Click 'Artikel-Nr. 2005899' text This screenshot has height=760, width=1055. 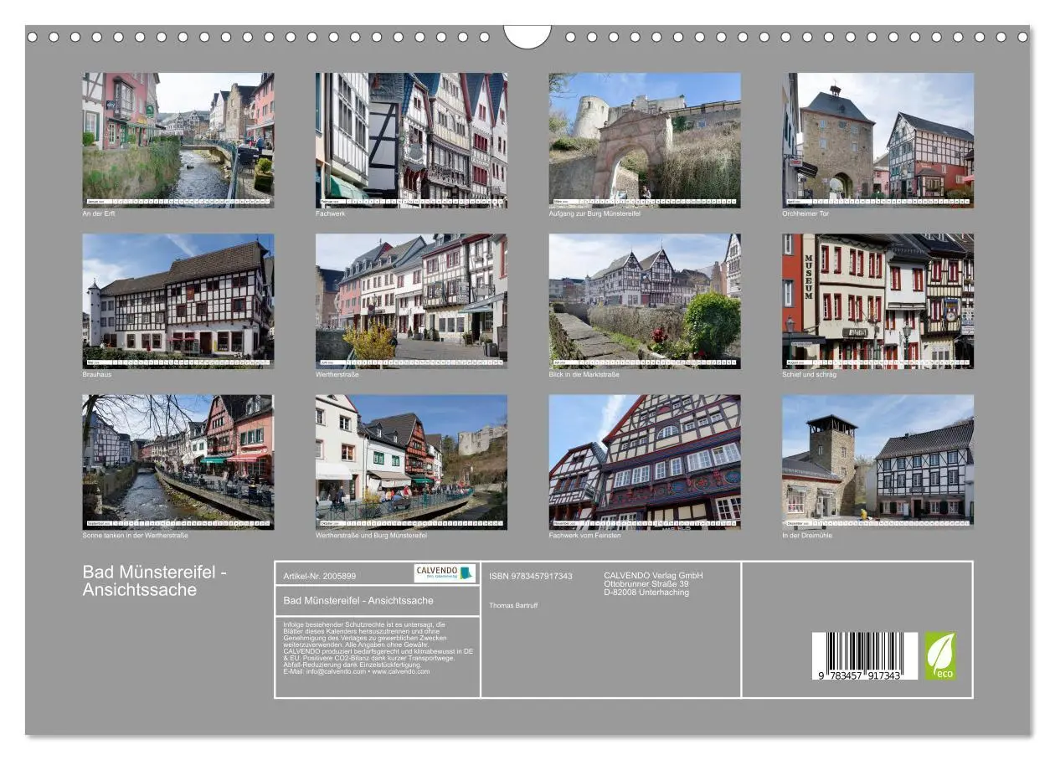[x=320, y=576]
